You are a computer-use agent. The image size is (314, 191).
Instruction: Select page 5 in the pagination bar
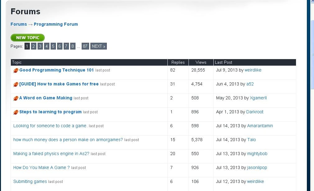click(53, 46)
